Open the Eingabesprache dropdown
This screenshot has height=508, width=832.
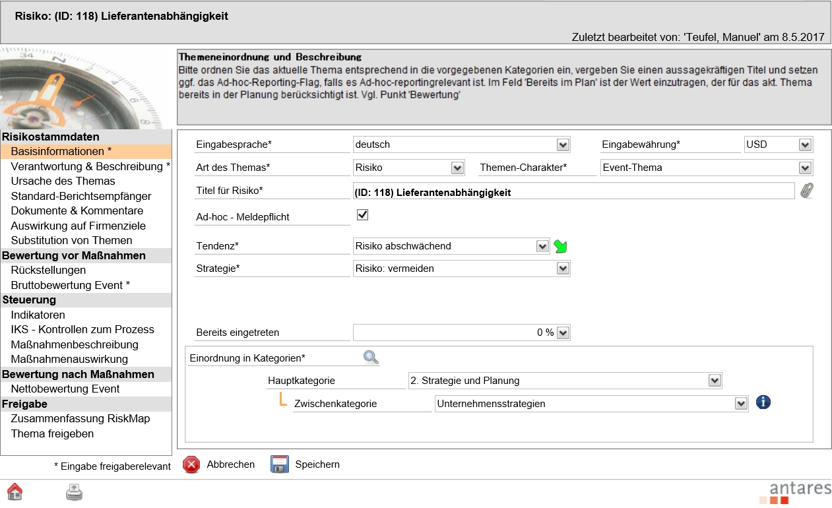(x=562, y=144)
